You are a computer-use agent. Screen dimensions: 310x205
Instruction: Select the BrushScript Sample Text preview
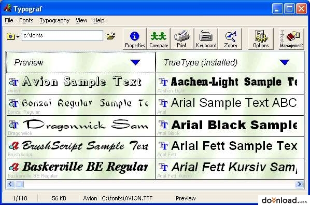tap(85, 146)
